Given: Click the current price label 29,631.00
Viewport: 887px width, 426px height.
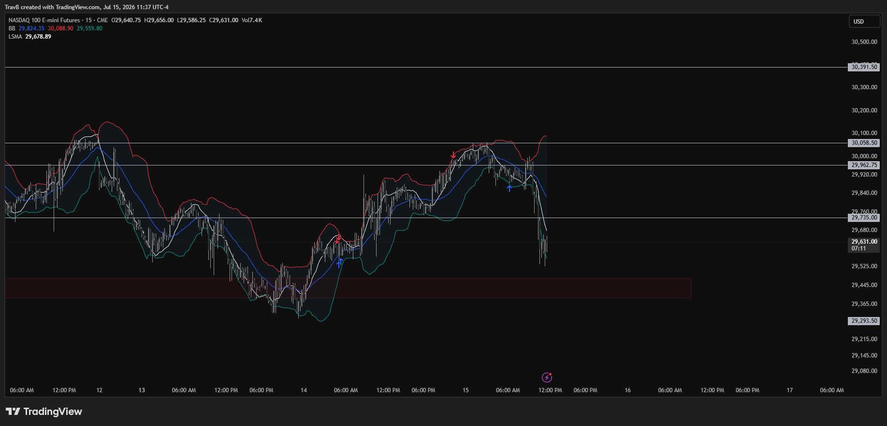Looking at the screenshot, I should (x=864, y=242).
